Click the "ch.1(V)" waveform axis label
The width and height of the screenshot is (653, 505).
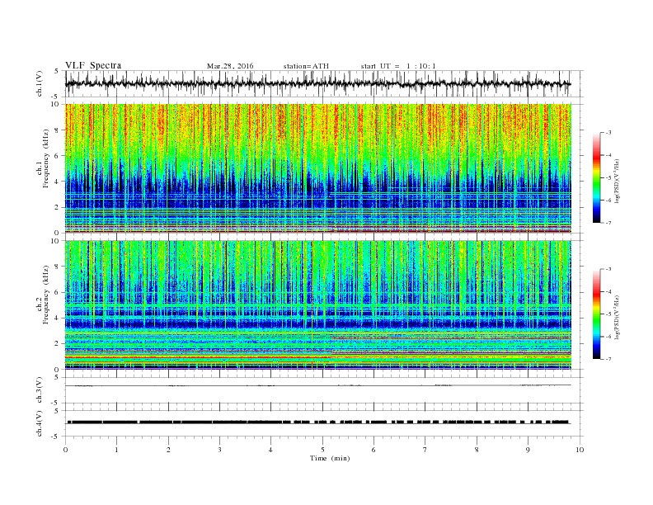(x=40, y=83)
